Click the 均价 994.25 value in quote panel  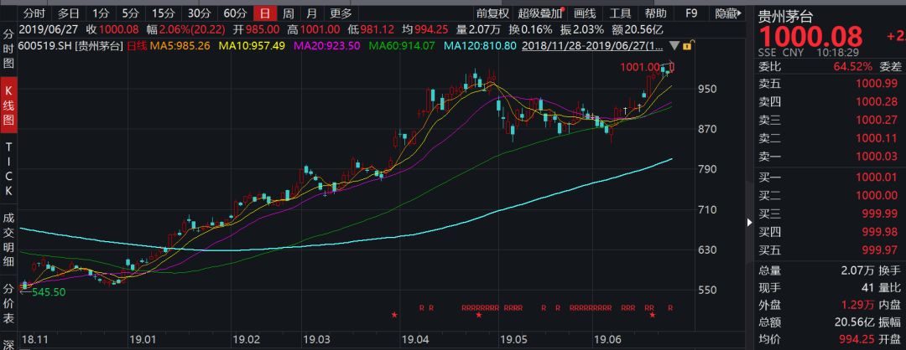click(x=856, y=340)
